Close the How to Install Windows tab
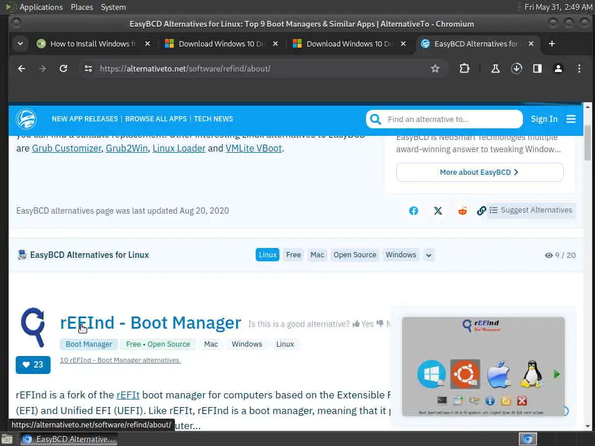 [x=148, y=44]
